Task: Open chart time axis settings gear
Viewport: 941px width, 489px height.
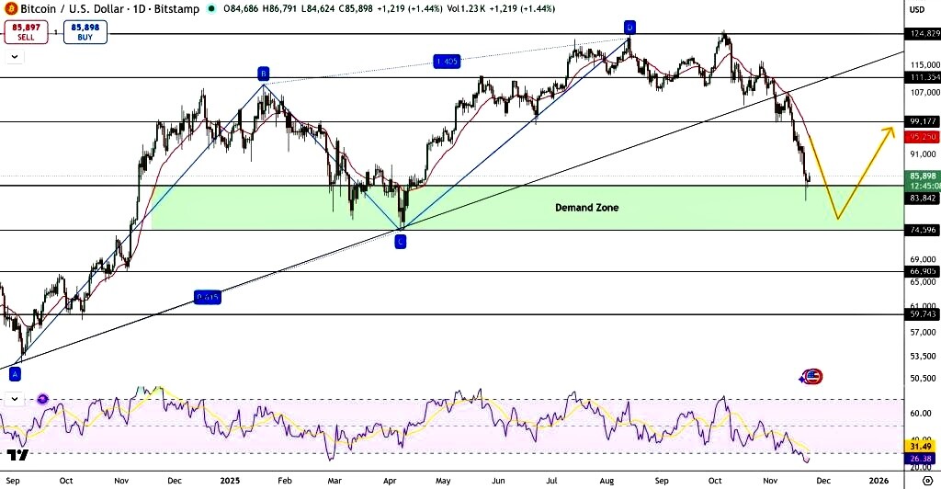Action: coord(926,480)
